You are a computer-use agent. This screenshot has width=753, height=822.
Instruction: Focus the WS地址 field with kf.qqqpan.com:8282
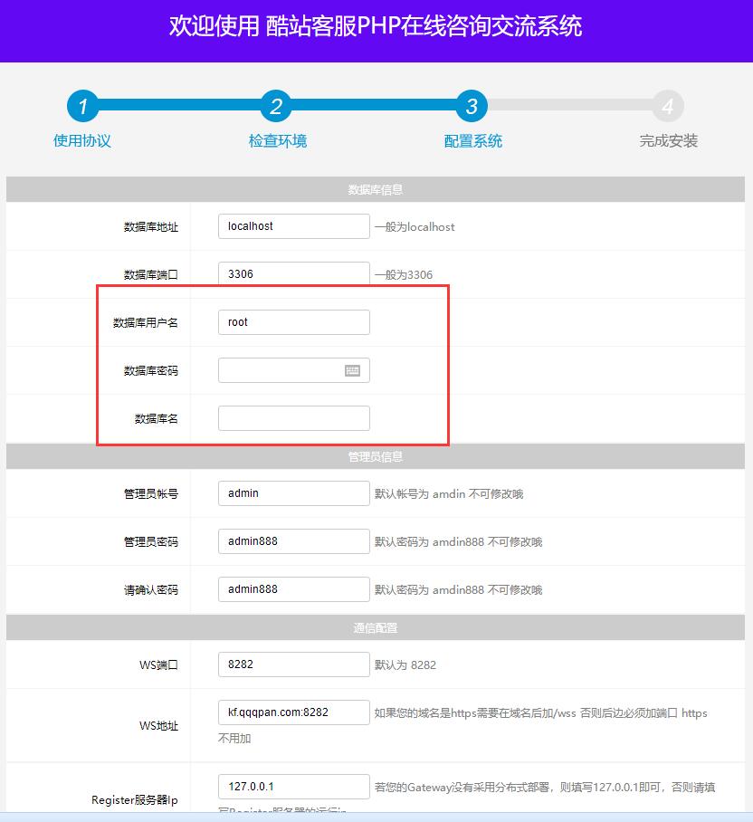tap(293, 712)
